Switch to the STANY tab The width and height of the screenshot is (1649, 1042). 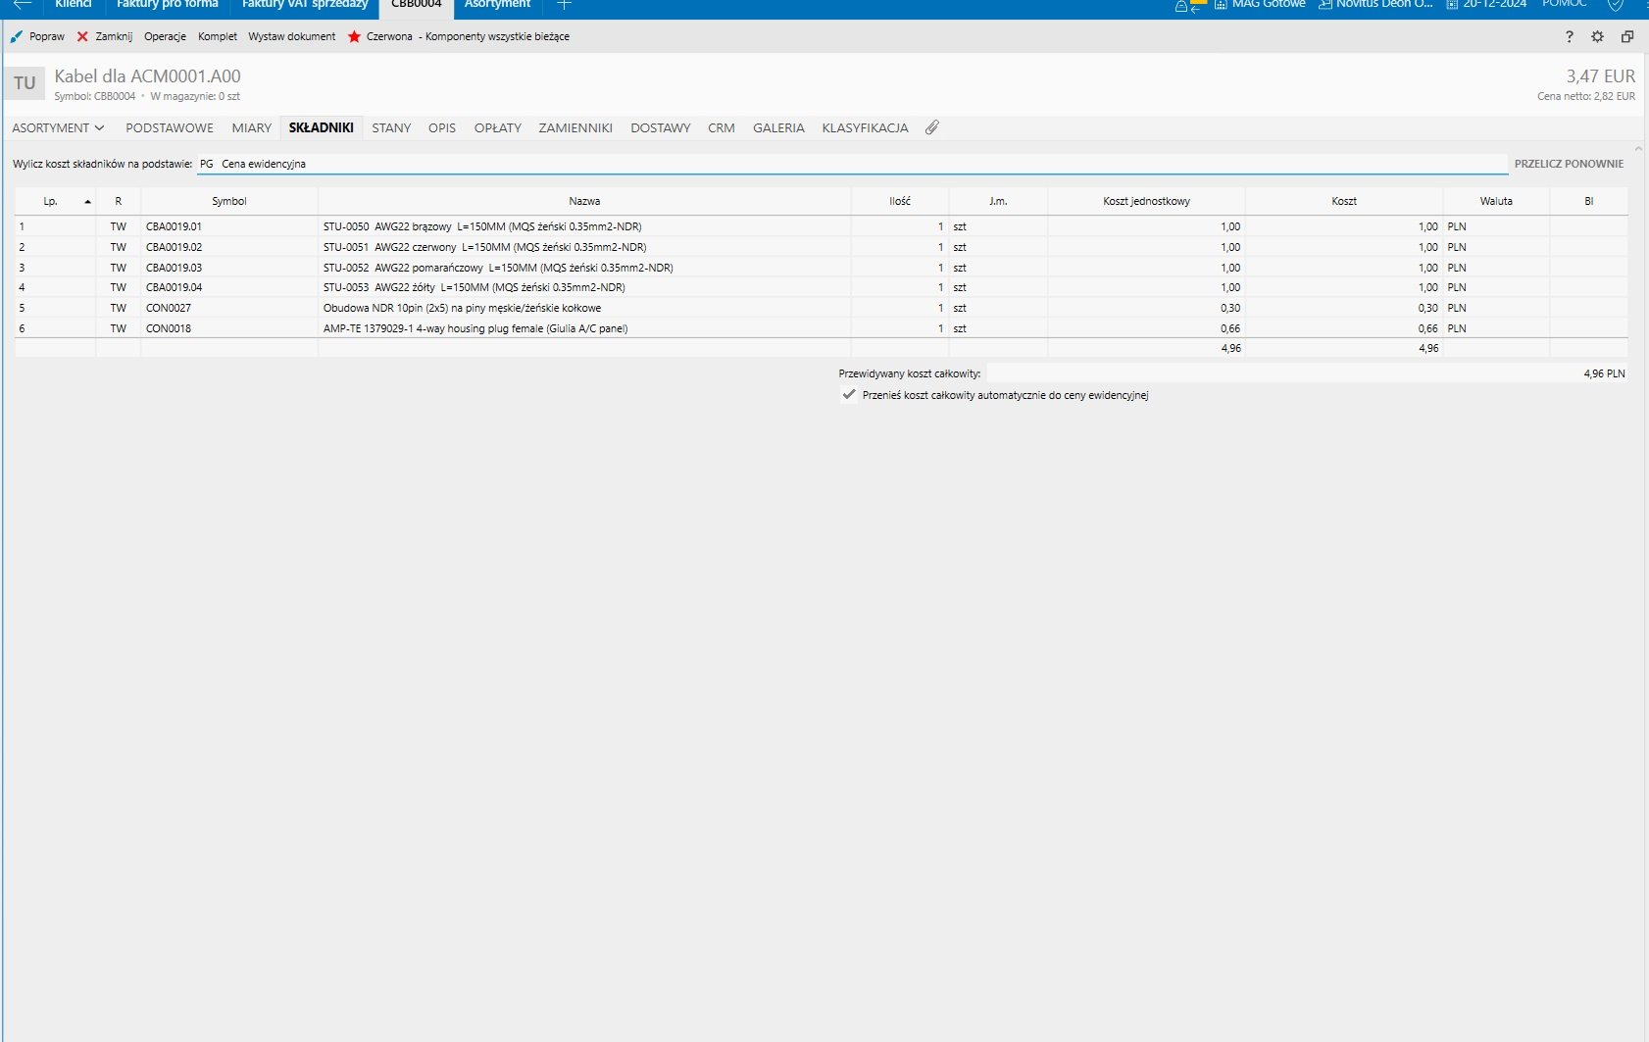tap(391, 127)
